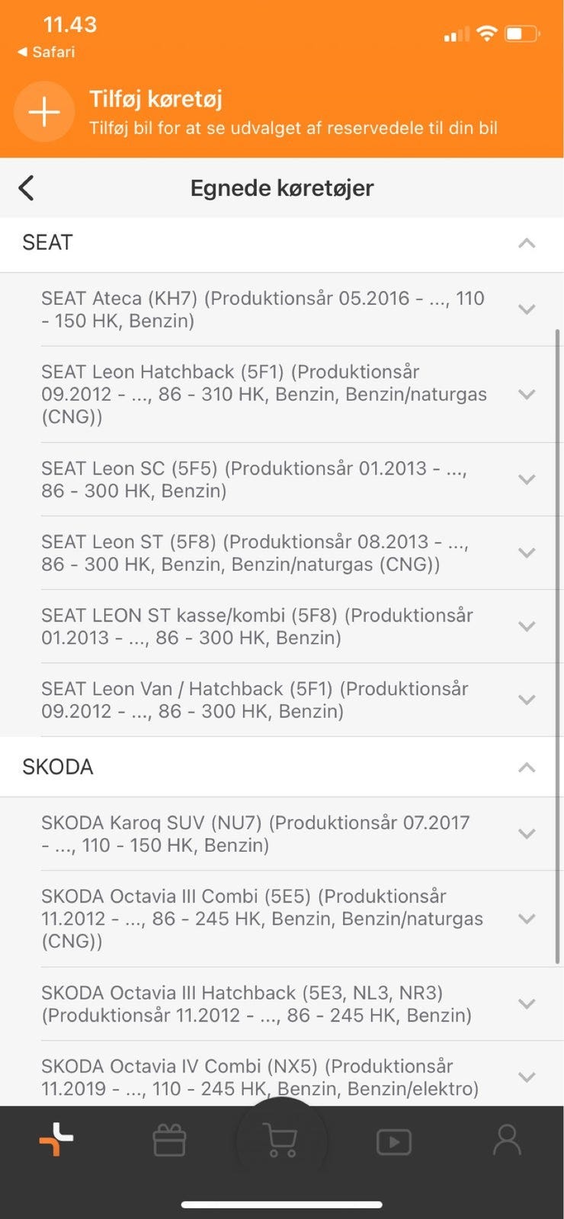Open the home tab icon

56,1141
